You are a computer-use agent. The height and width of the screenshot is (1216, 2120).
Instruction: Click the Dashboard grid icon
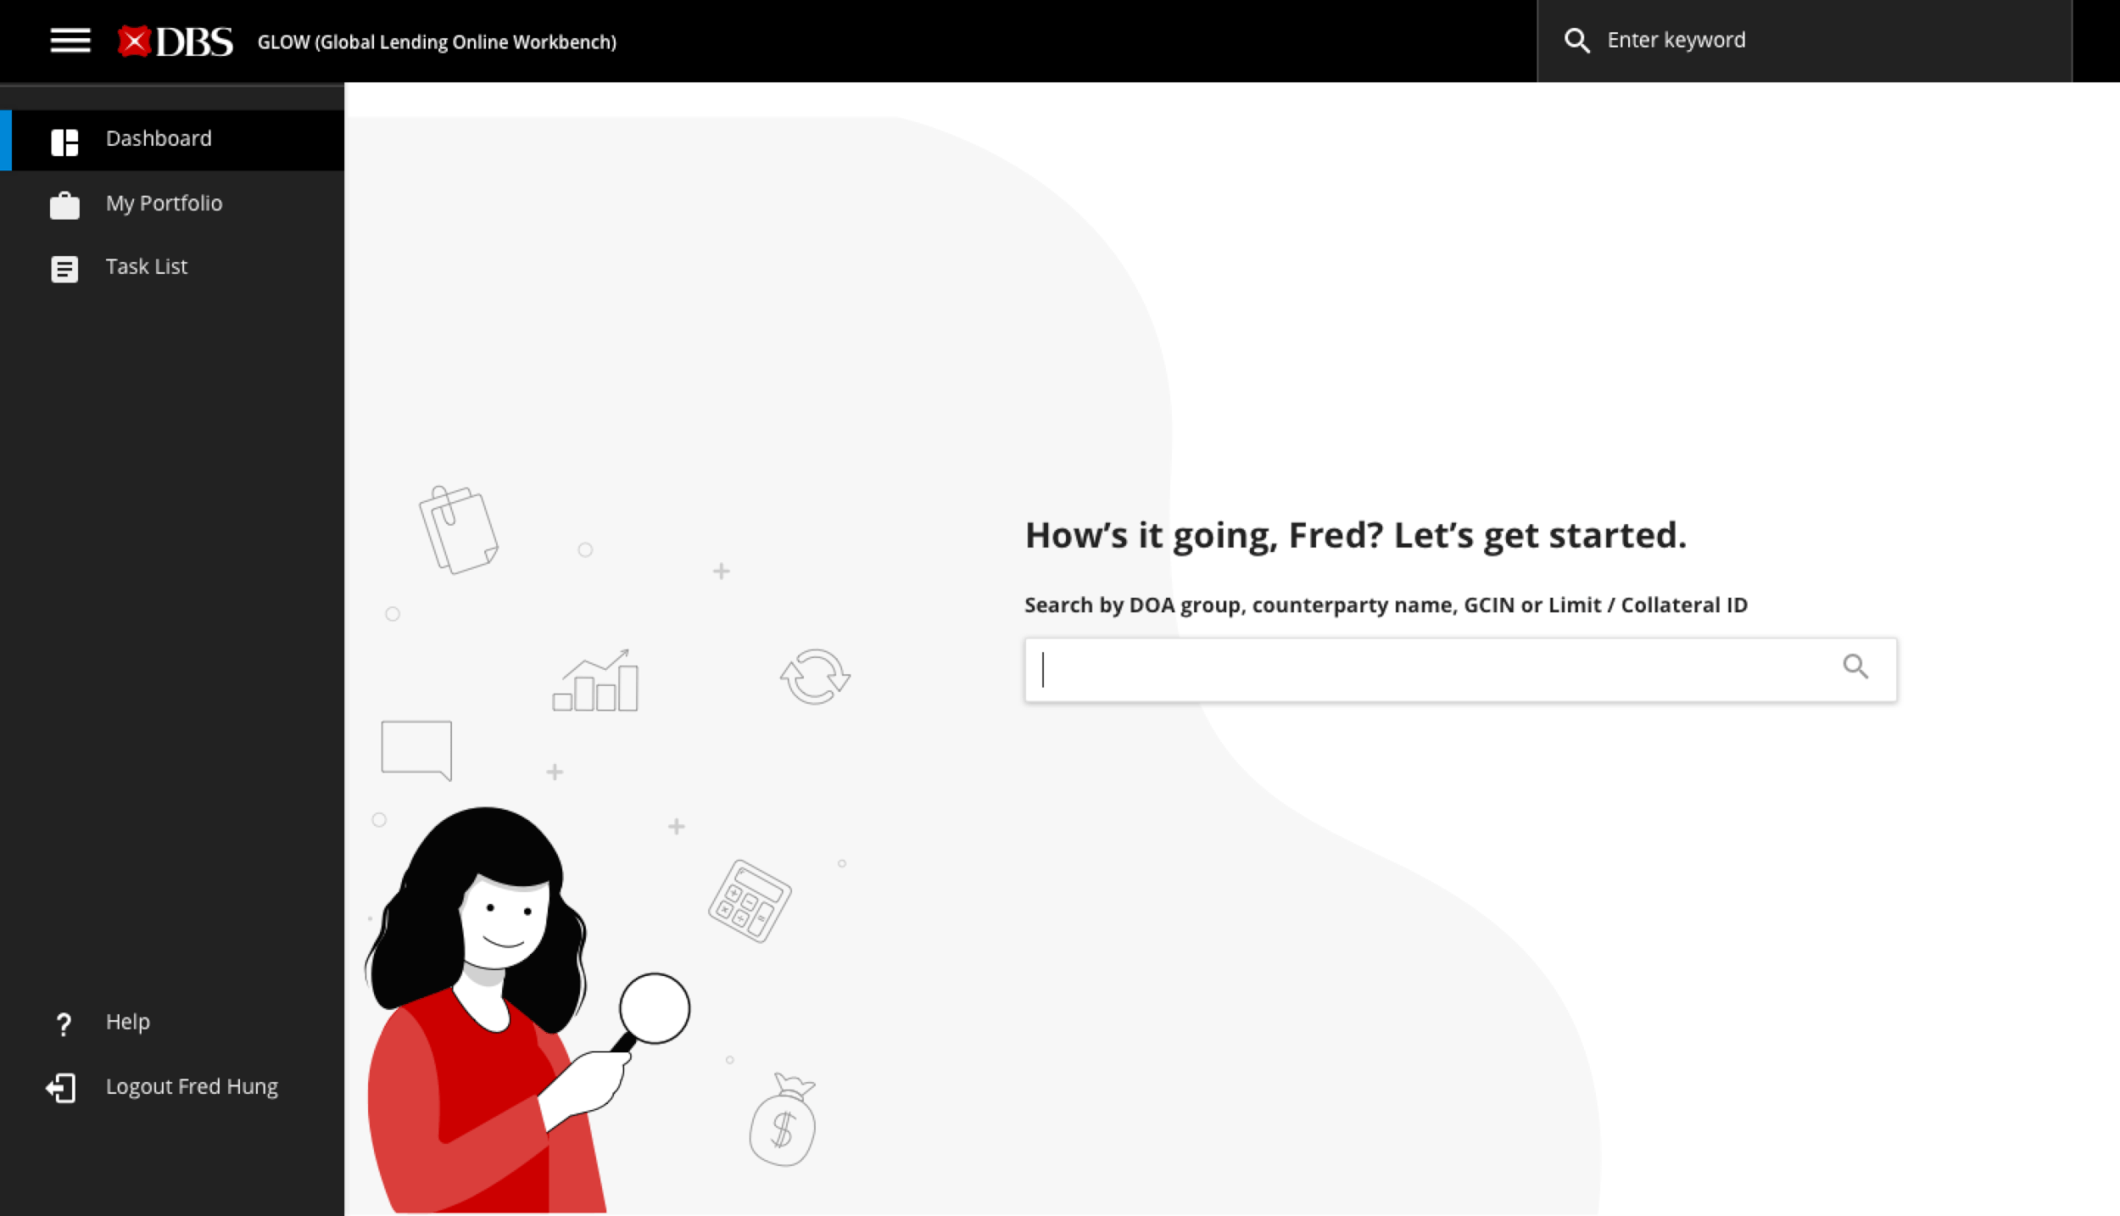coord(64,142)
